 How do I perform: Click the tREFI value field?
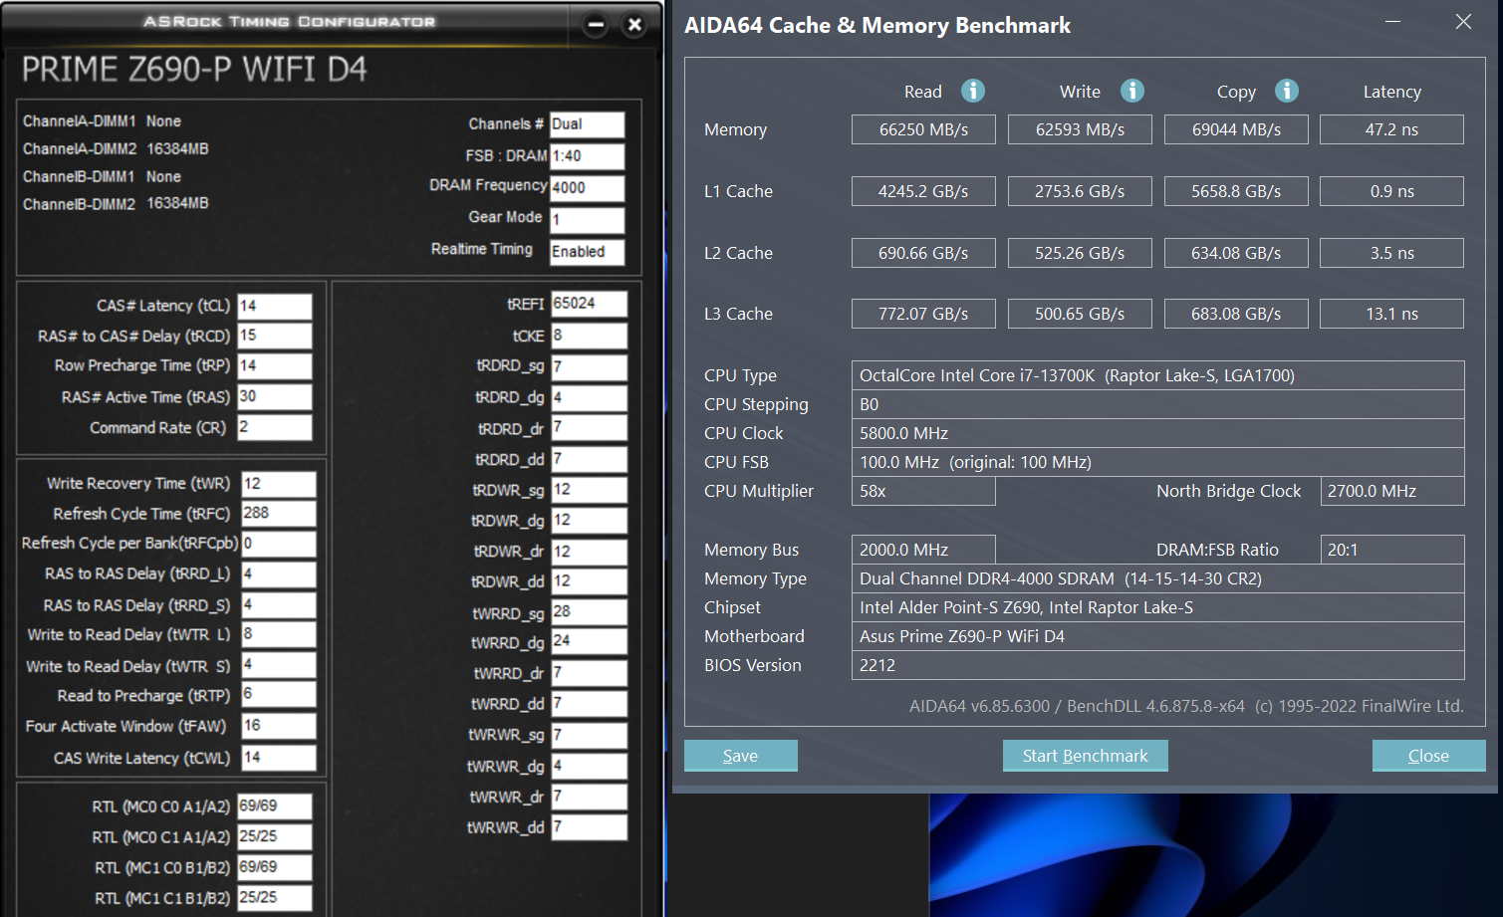pos(590,304)
